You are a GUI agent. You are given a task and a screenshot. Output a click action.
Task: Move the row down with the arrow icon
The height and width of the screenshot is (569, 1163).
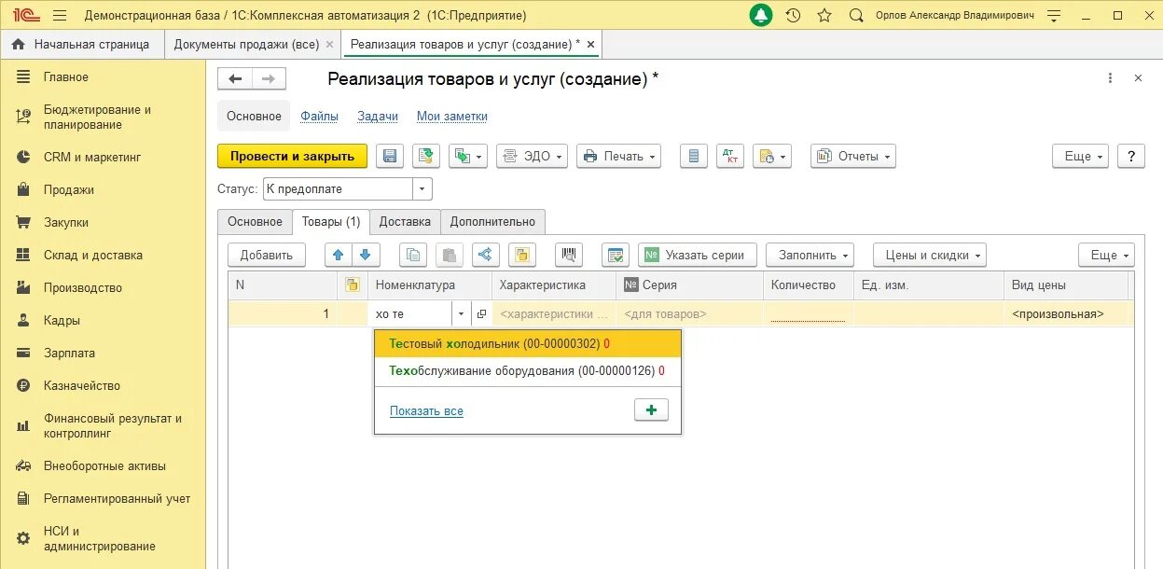(366, 255)
